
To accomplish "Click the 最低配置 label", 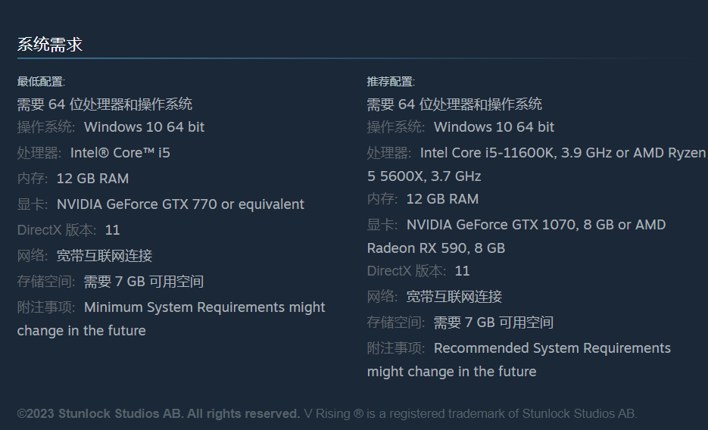I will click(x=41, y=82).
